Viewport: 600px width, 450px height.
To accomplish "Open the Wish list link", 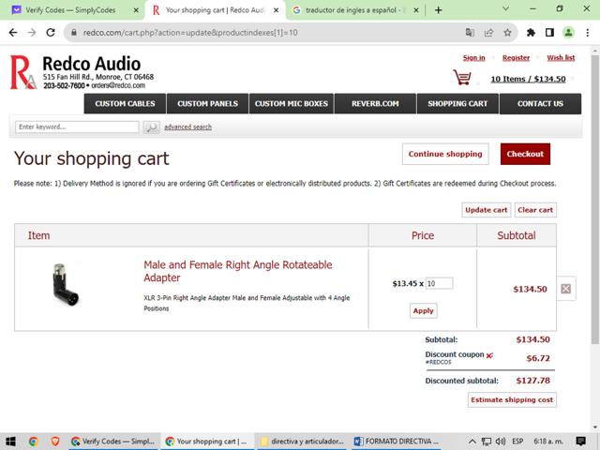I will pos(561,58).
